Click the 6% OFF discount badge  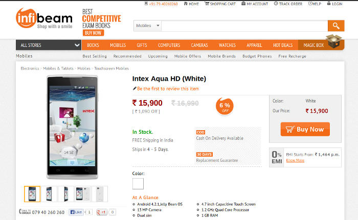coord(225,107)
